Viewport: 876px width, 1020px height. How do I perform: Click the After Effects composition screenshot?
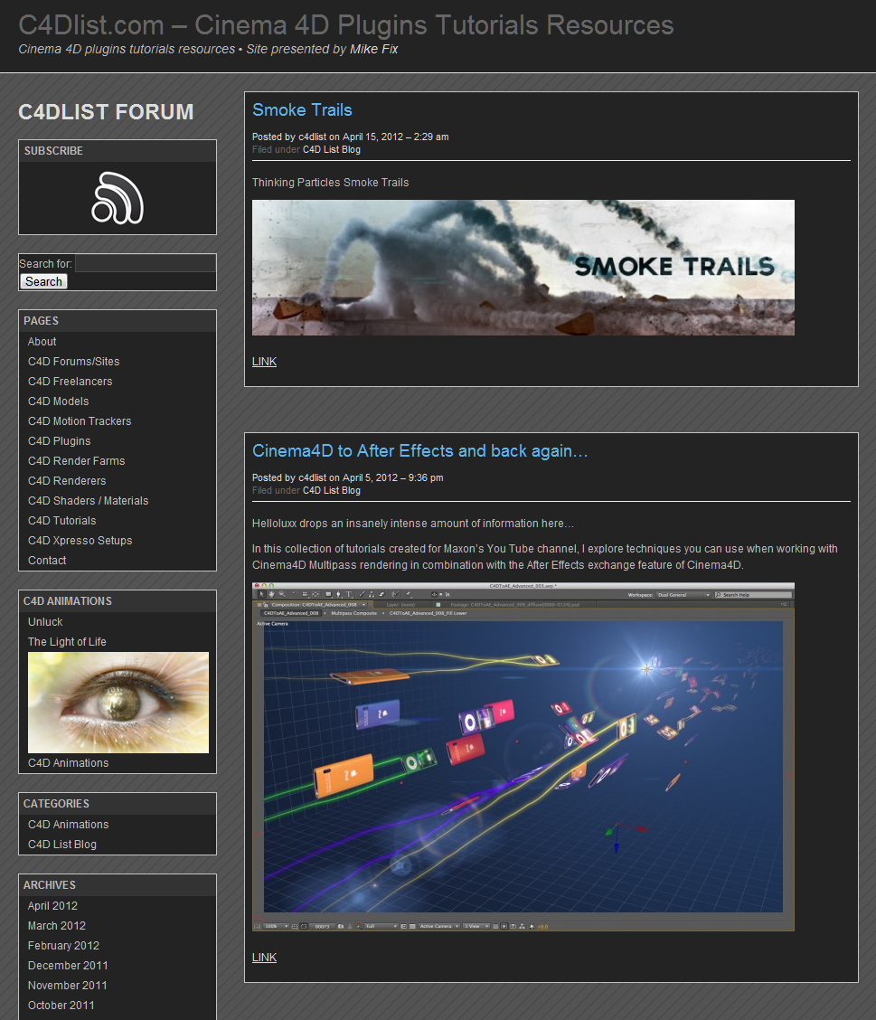(523, 757)
